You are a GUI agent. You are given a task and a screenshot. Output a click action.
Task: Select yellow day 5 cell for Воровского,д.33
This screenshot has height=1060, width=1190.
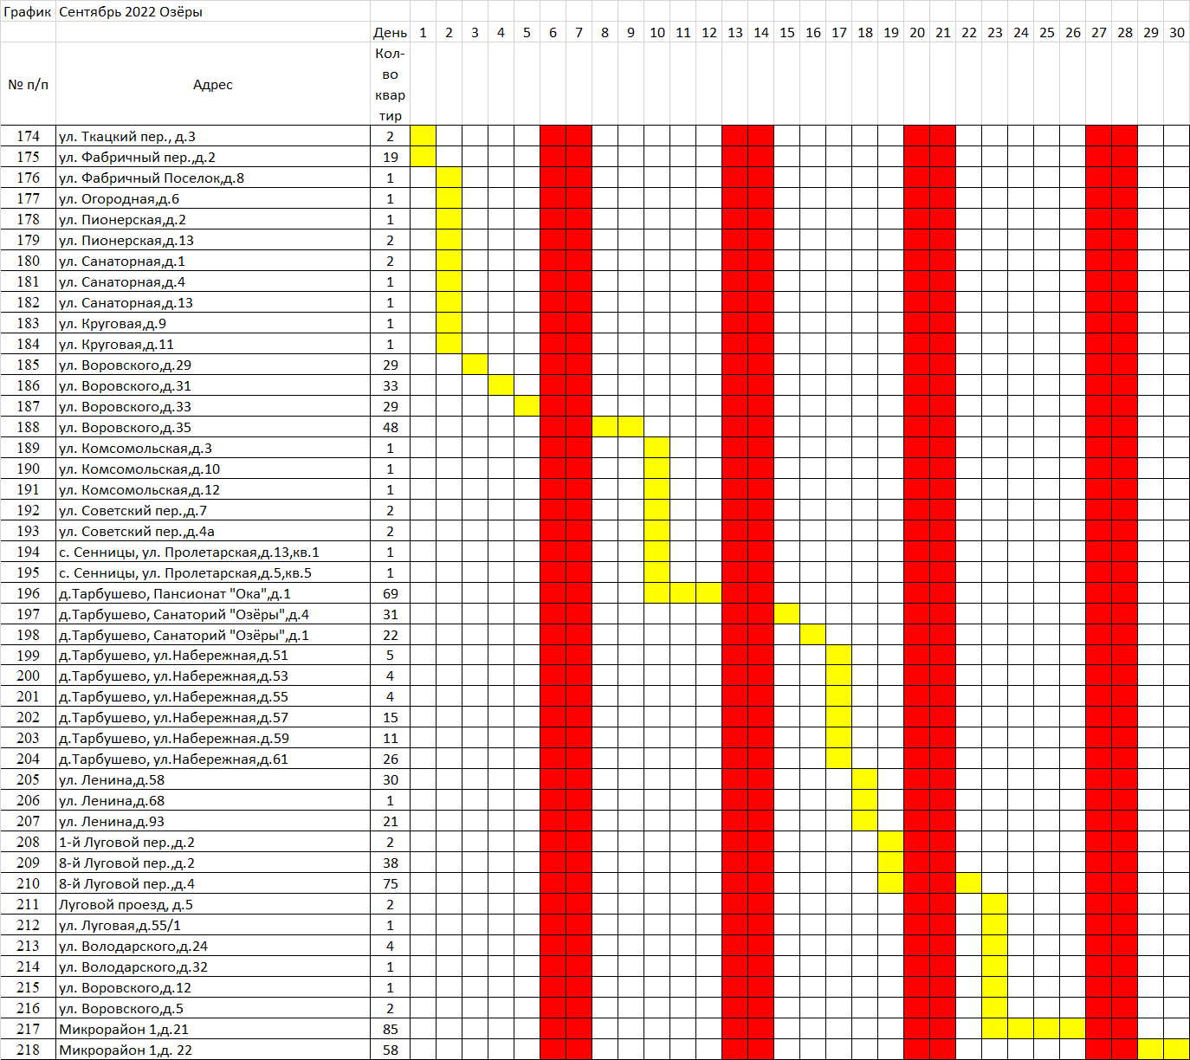tap(527, 406)
